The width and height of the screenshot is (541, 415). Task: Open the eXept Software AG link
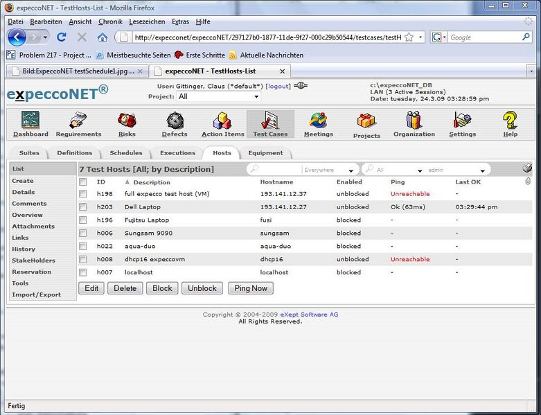(x=309, y=315)
